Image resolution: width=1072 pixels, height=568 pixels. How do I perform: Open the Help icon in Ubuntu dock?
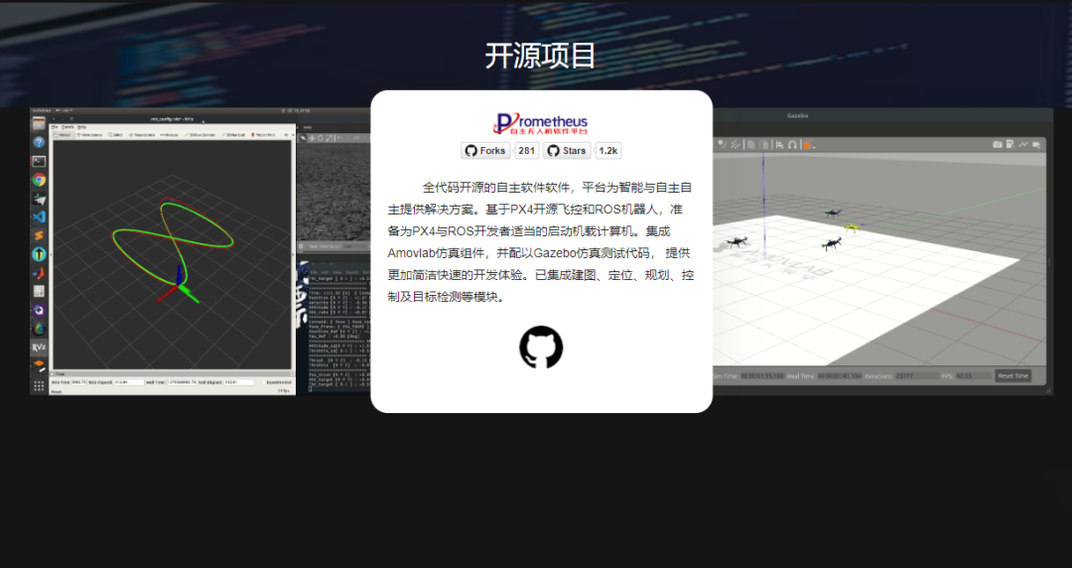coord(39,143)
